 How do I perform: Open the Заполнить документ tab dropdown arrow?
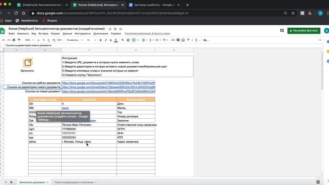(x=48, y=182)
